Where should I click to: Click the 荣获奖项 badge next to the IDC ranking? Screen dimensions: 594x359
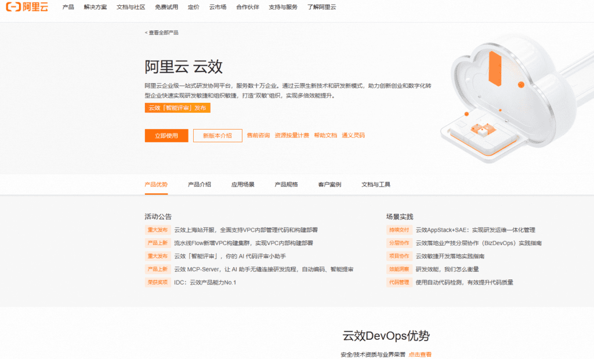tap(157, 283)
